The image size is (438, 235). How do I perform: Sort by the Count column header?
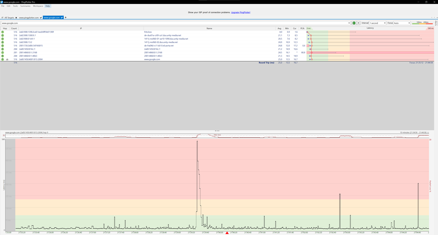[14, 28]
